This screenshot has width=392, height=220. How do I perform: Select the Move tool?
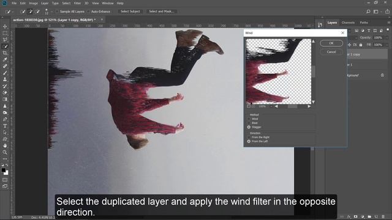[x=5, y=26]
